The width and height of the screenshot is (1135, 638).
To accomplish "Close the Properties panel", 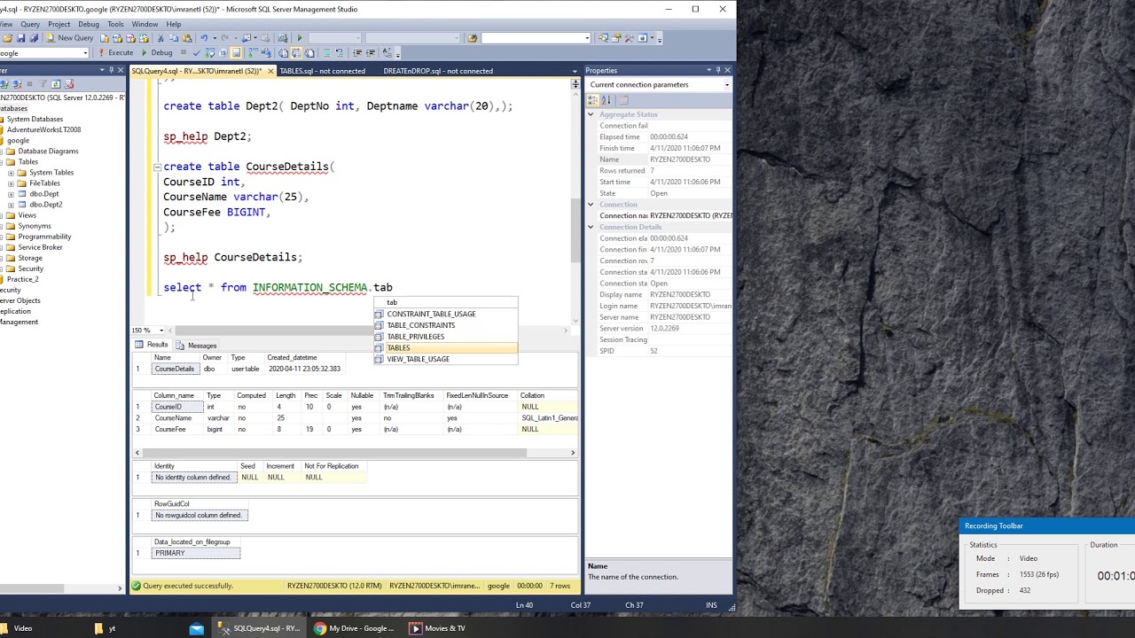I will point(727,70).
